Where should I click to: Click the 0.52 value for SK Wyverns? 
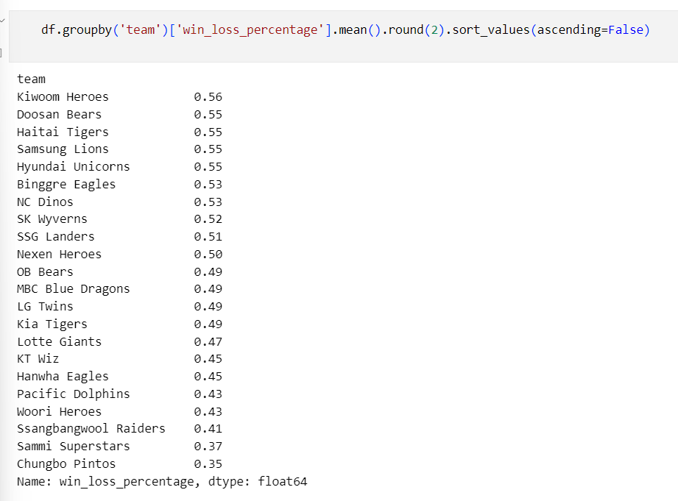coord(208,219)
